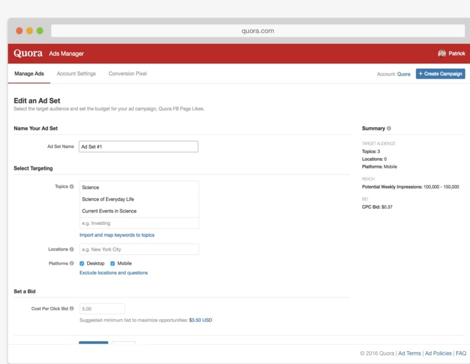Select the 'Current Events in Science' topic

(109, 211)
